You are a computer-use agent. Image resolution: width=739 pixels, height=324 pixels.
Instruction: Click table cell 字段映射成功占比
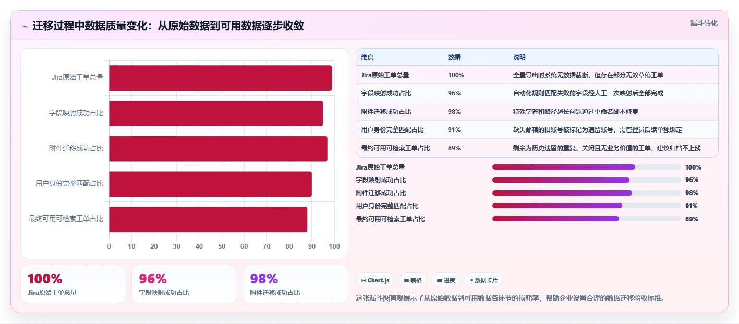[x=386, y=93]
